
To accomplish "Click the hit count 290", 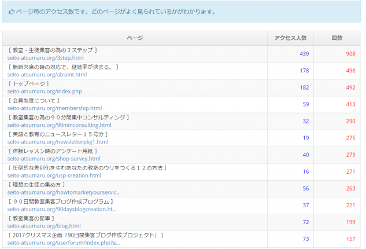I will pyautogui.click(x=350, y=121).
